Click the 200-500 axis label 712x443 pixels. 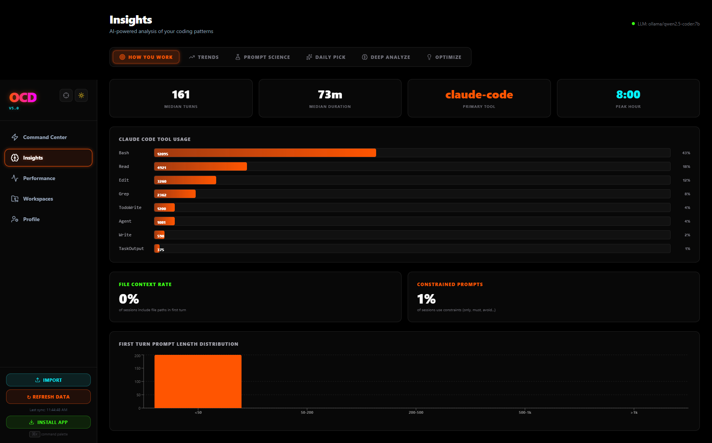pyautogui.click(x=416, y=413)
